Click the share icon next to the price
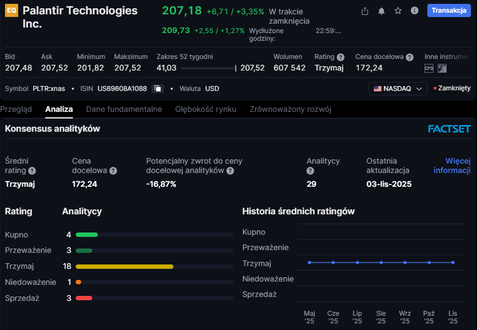Viewport: 477px width, 330px height. click(364, 11)
